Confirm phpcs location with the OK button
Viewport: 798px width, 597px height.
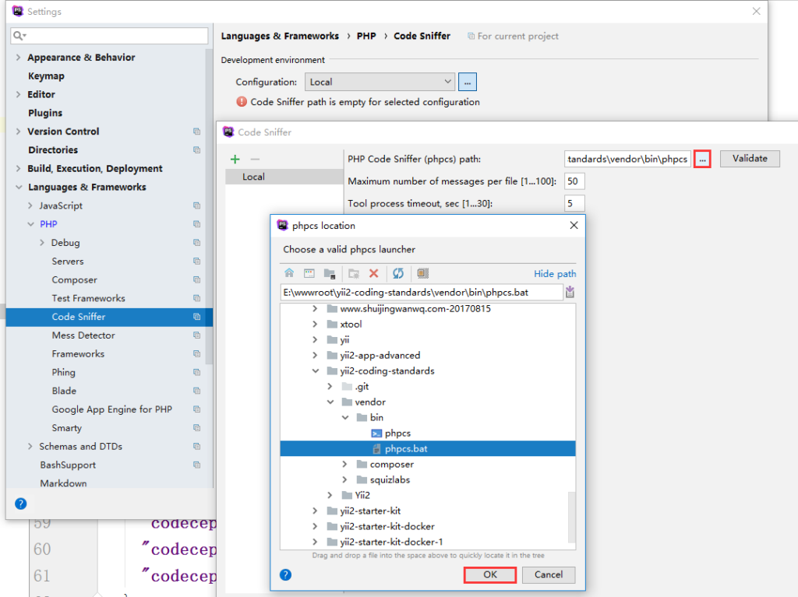click(x=489, y=574)
